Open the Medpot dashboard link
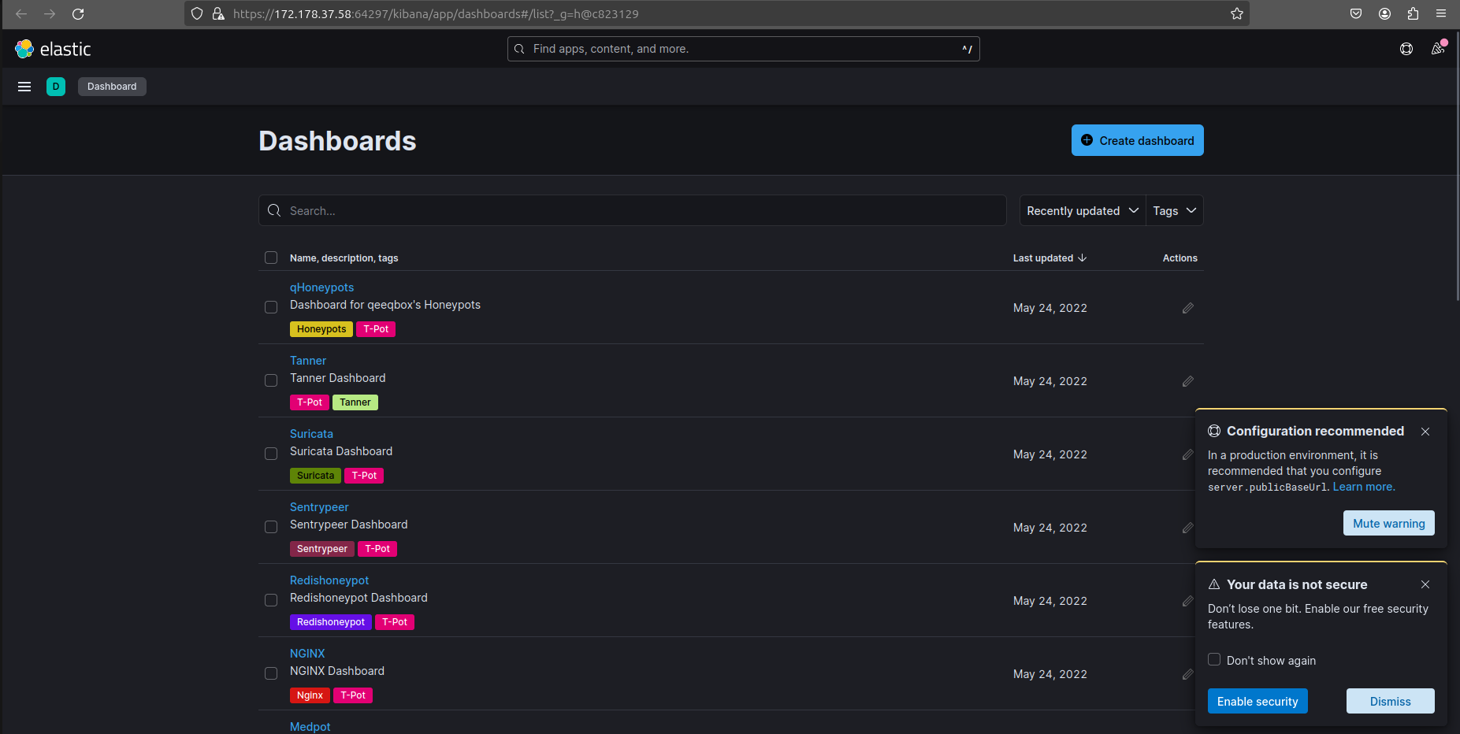 [x=310, y=727]
